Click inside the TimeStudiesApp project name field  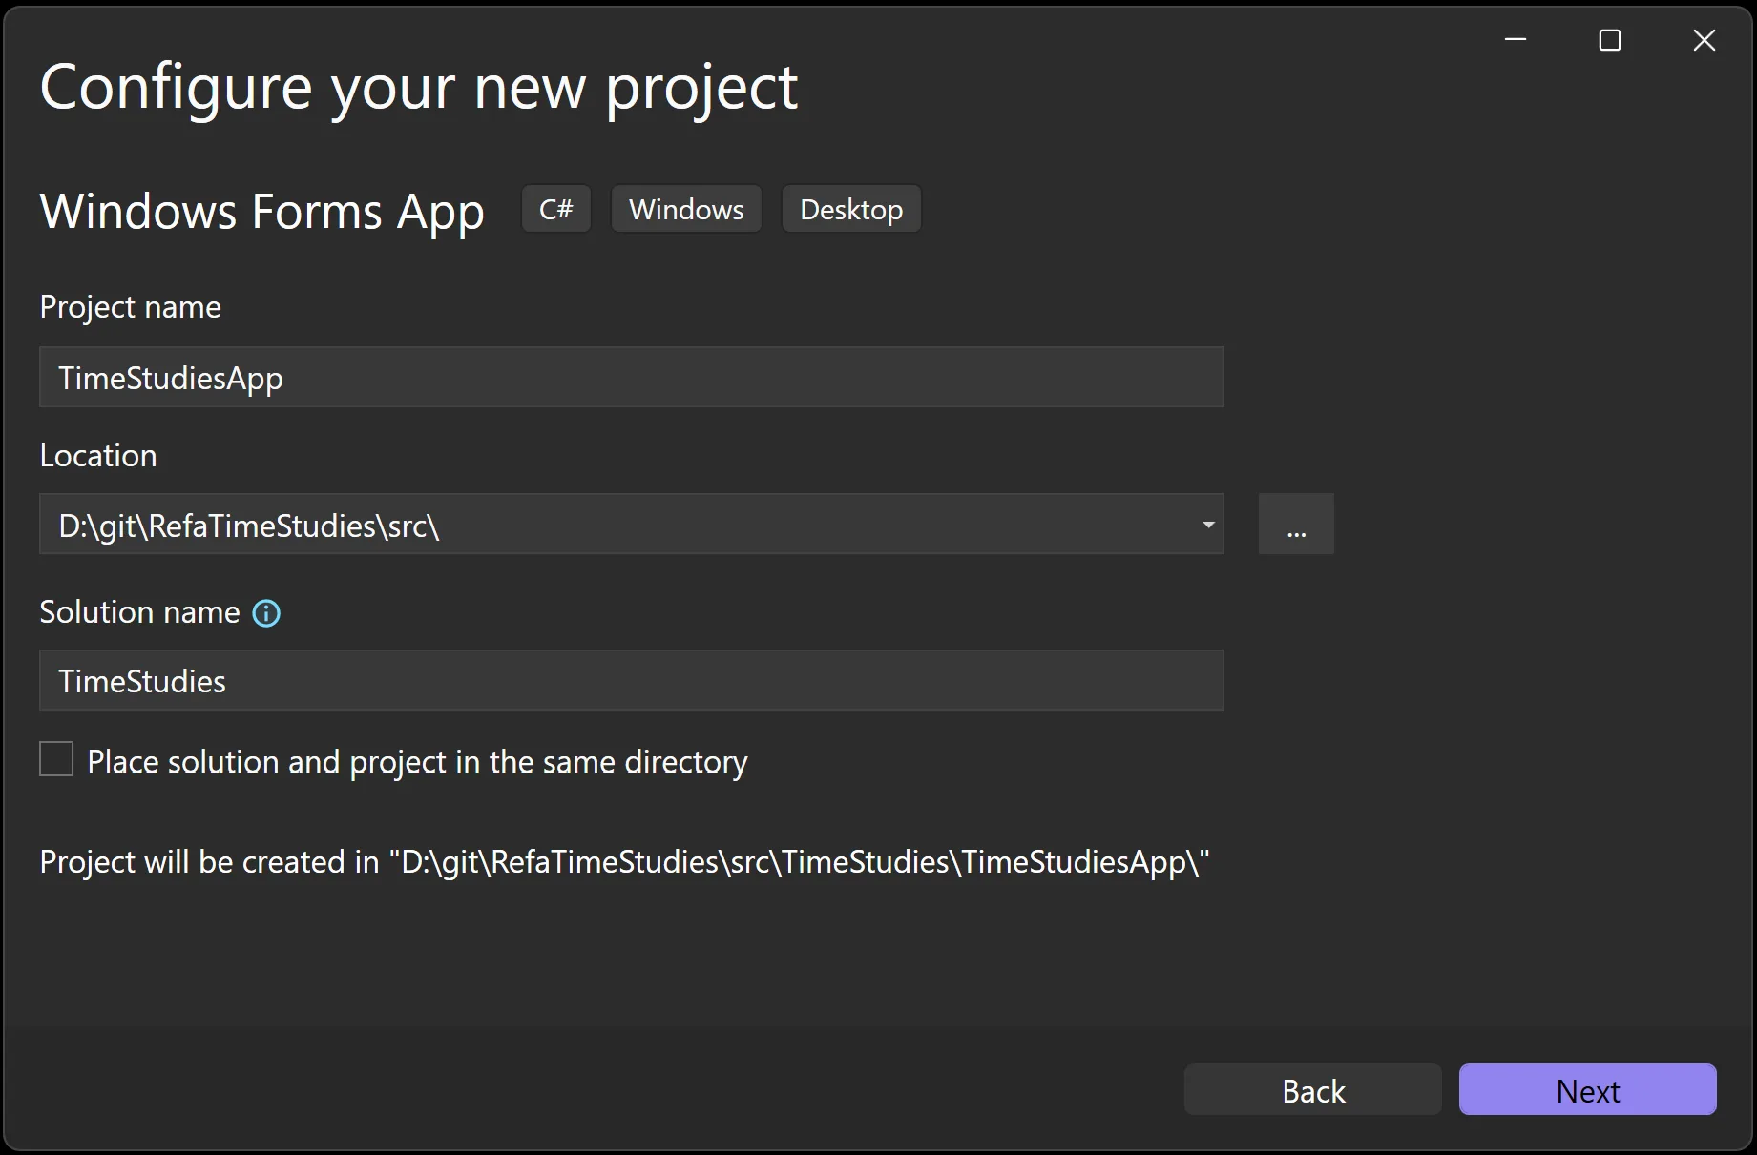pyautogui.click(x=631, y=378)
